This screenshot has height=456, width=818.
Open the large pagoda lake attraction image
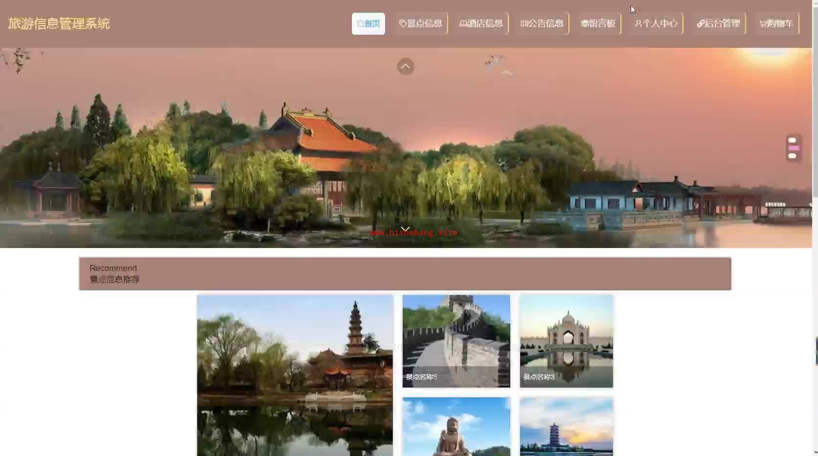[295, 375]
